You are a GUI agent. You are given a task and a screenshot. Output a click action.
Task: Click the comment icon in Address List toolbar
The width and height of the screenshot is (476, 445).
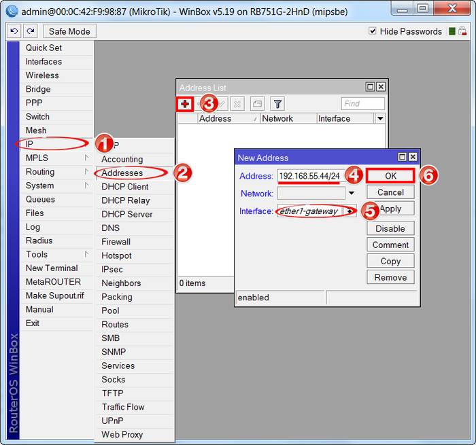[257, 104]
